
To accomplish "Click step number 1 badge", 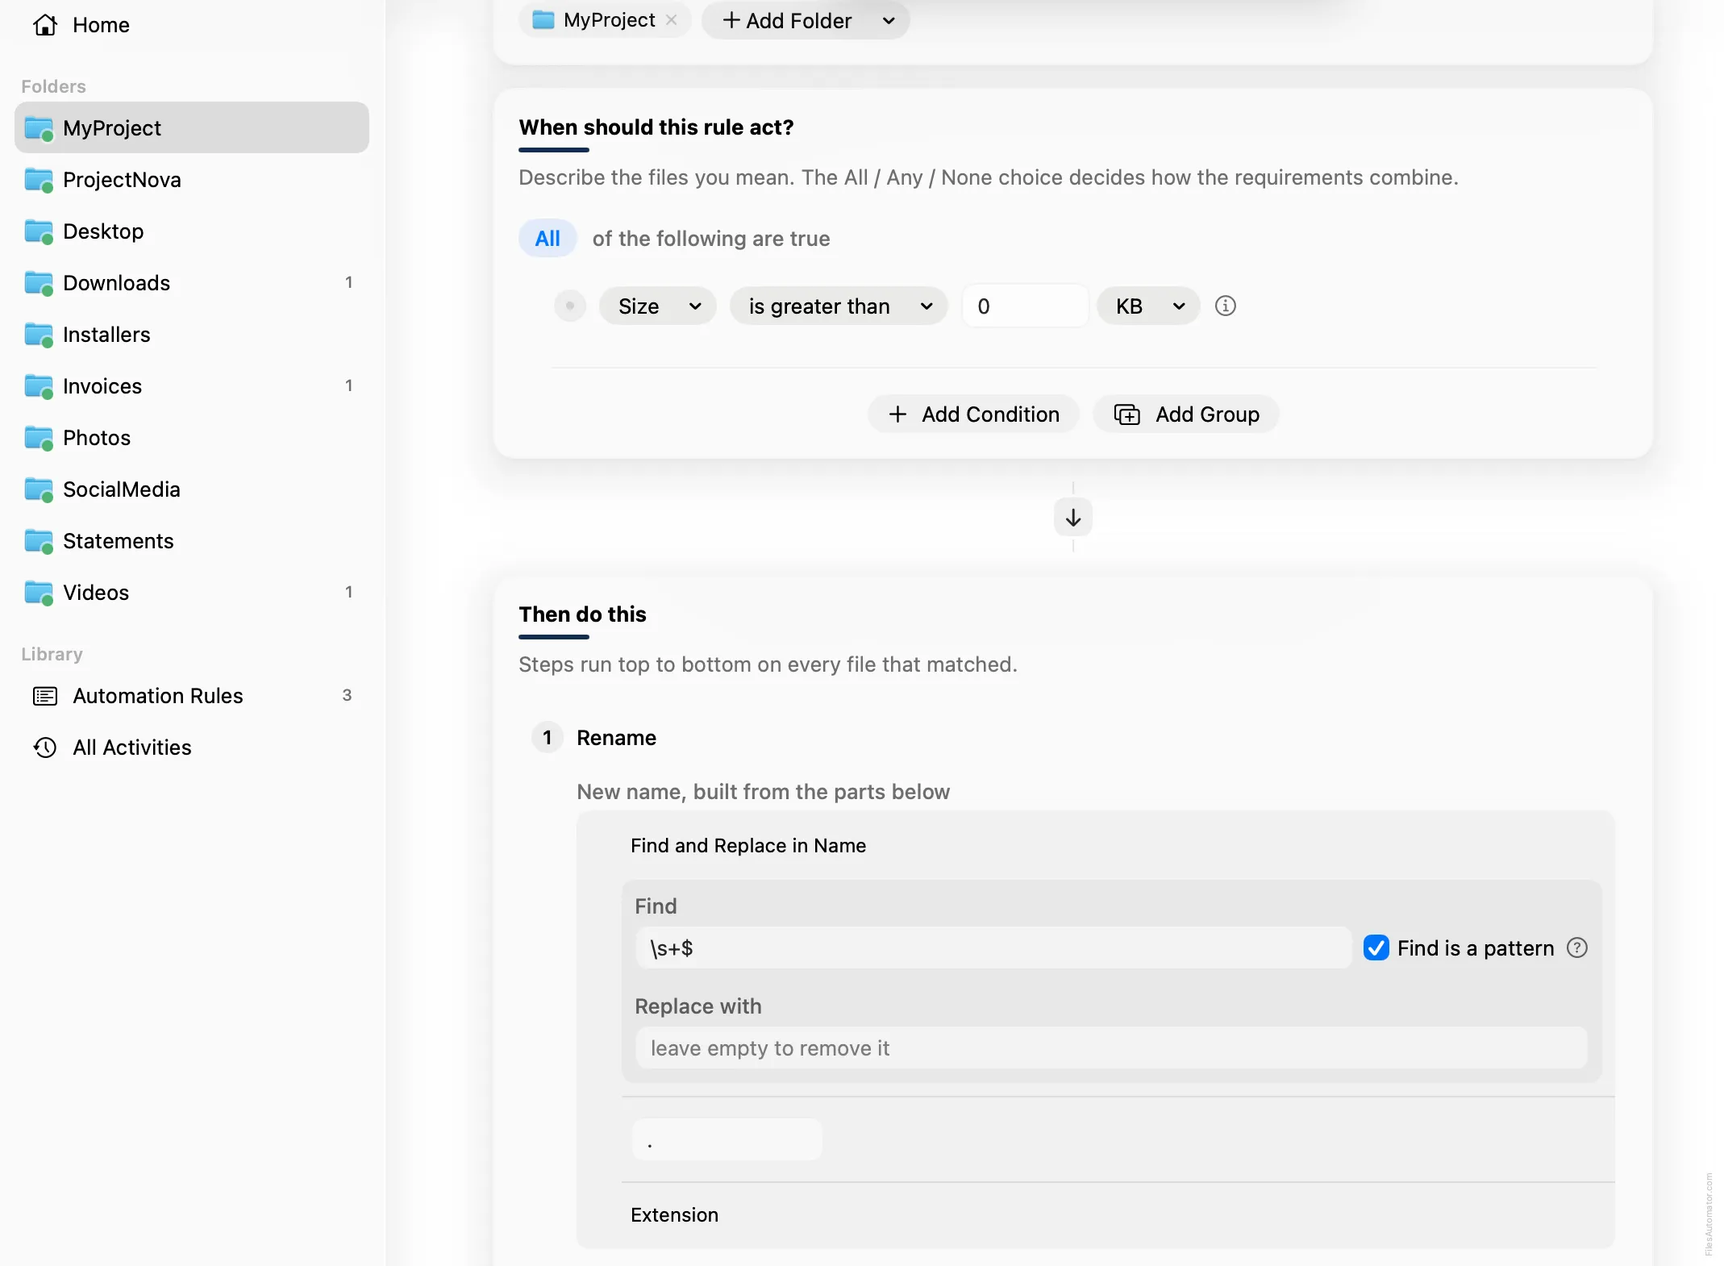I will click(x=548, y=738).
